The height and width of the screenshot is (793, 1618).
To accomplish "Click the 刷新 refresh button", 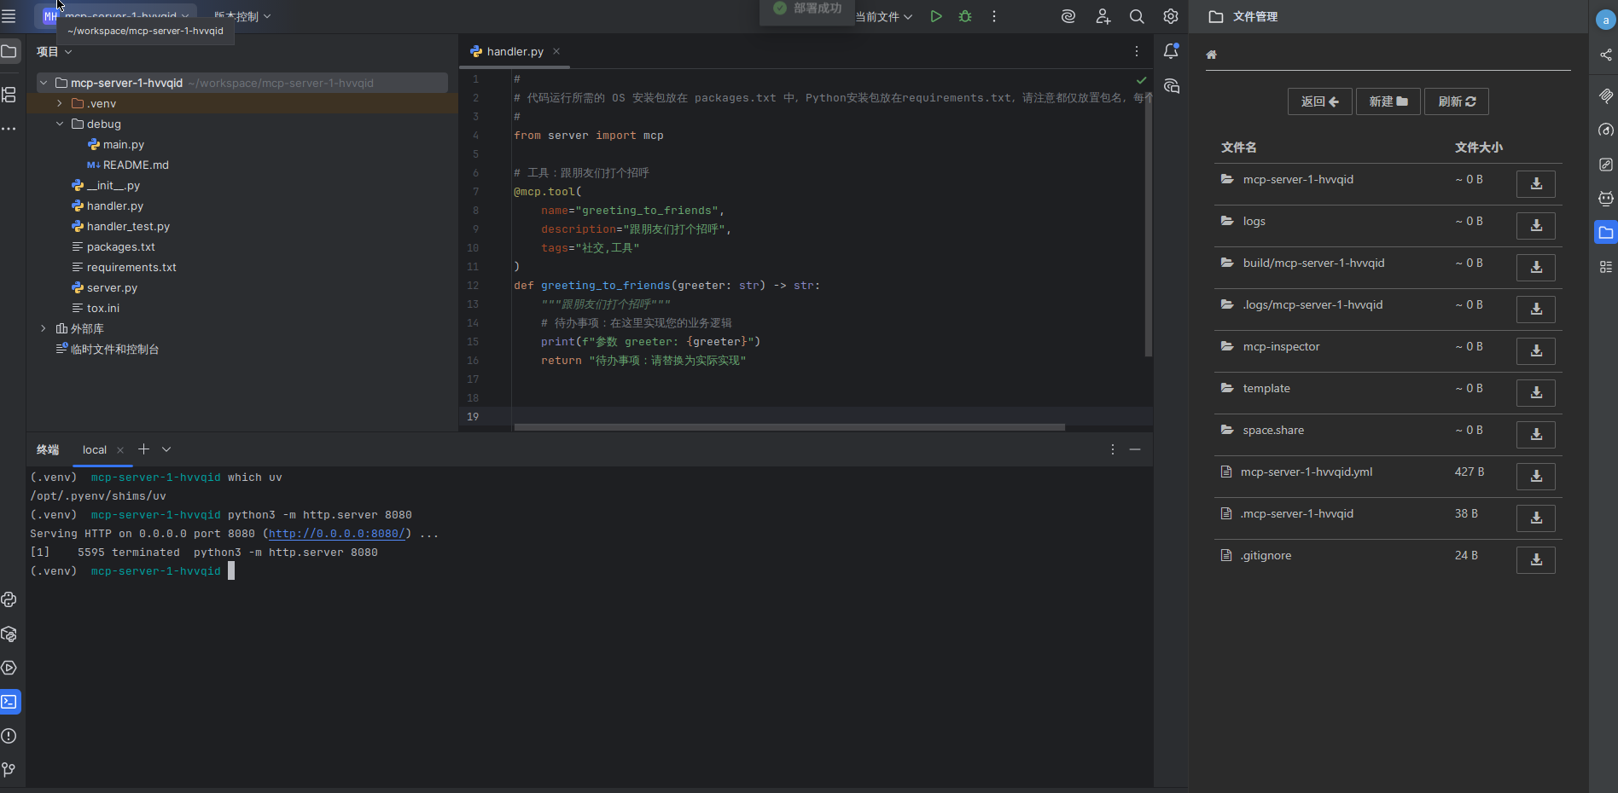I will tap(1456, 101).
